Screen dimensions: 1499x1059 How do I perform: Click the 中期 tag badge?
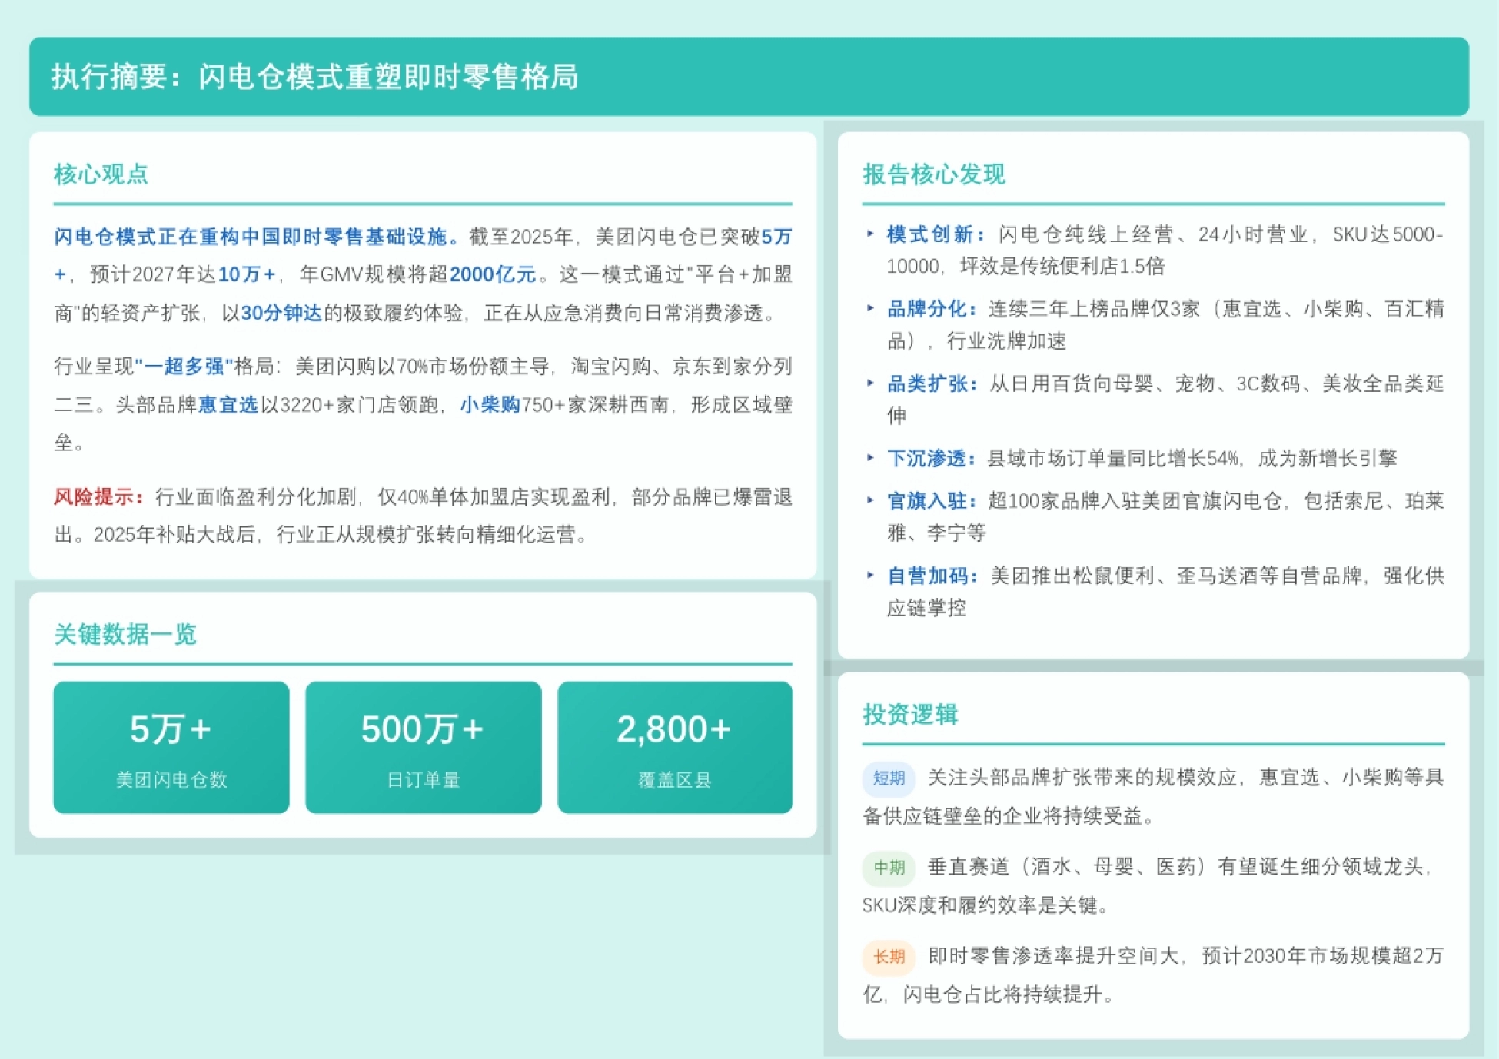[x=889, y=868]
